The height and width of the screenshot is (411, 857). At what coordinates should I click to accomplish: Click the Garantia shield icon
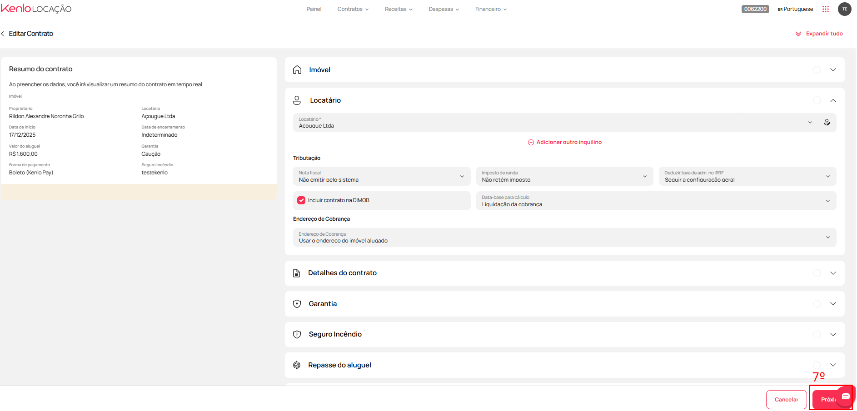click(x=297, y=304)
